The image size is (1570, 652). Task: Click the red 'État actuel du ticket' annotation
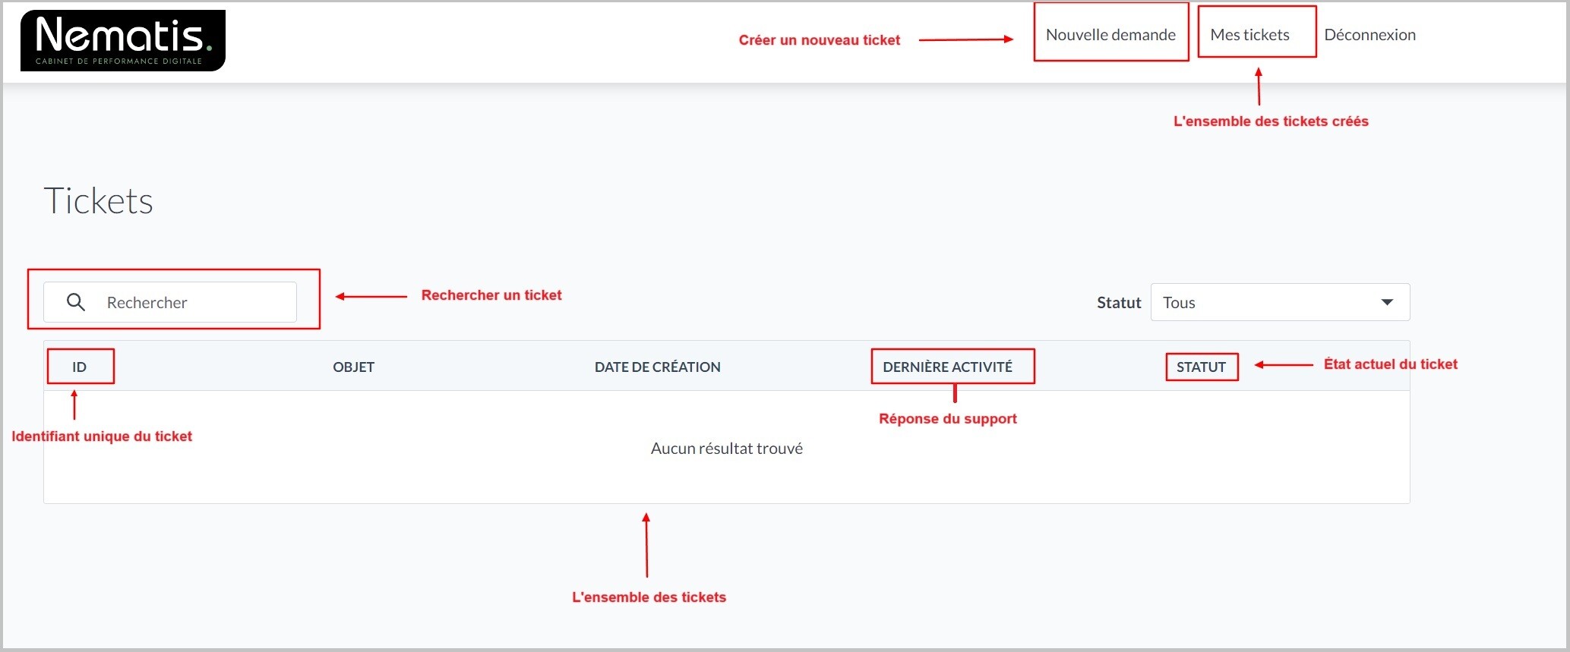click(1390, 364)
